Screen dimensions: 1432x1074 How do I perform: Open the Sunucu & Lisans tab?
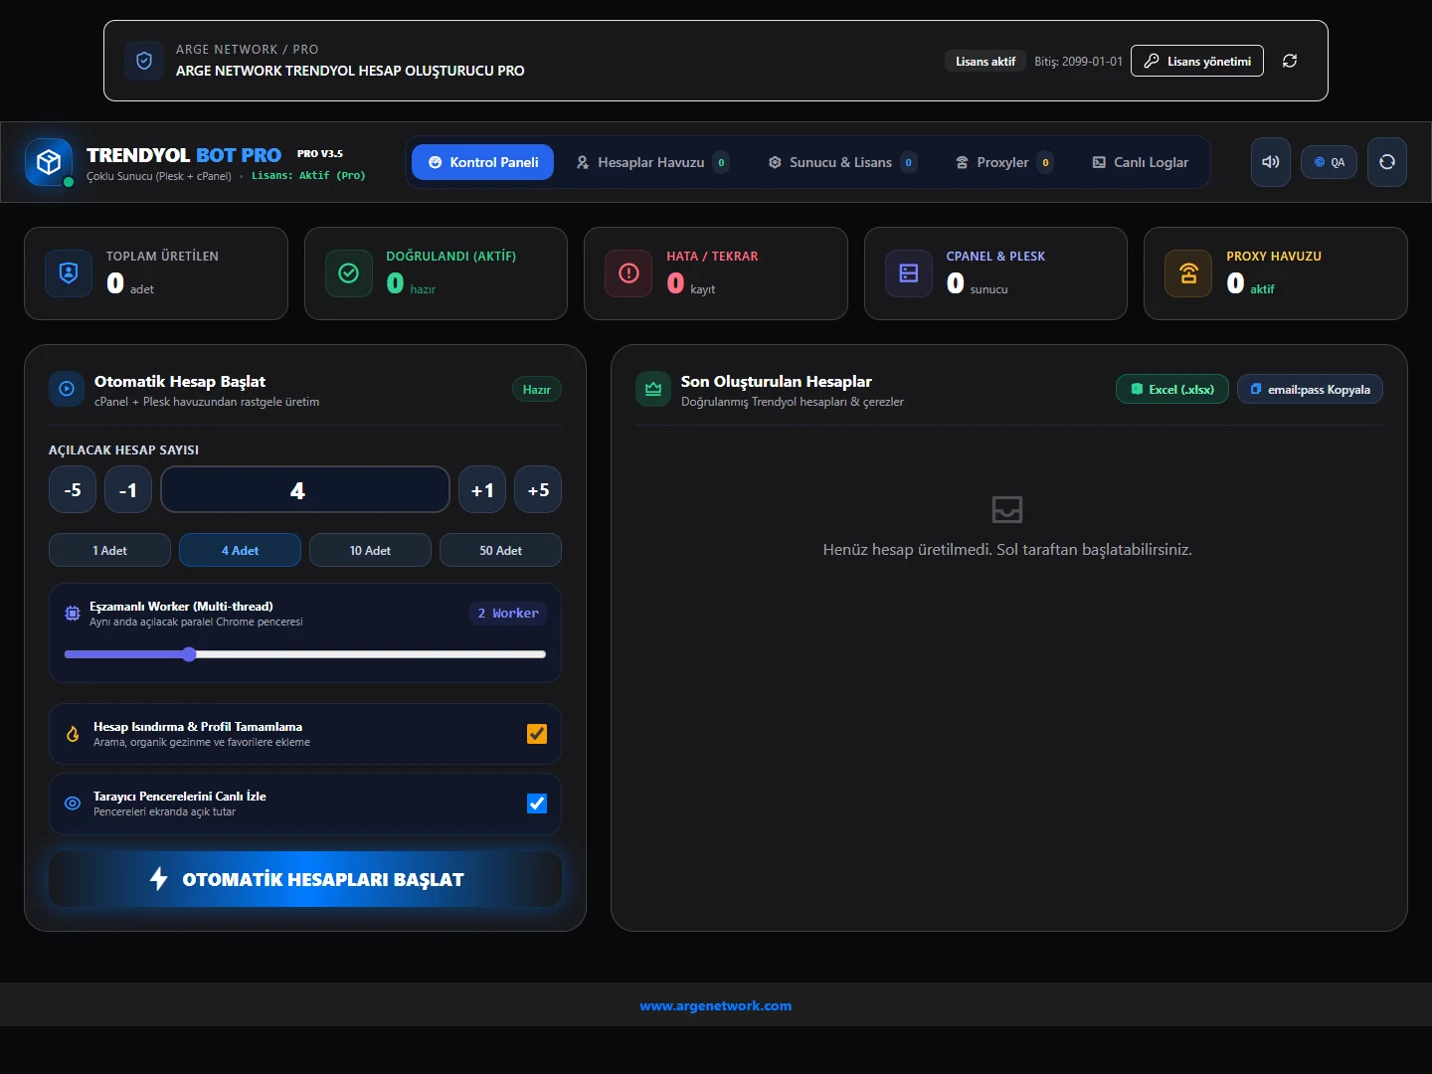(x=842, y=162)
